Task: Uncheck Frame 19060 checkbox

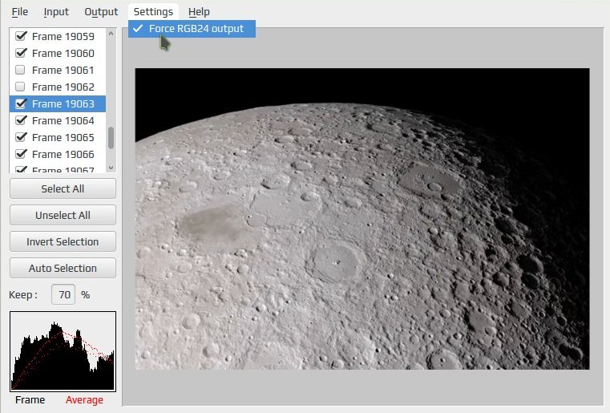Action: click(x=21, y=53)
